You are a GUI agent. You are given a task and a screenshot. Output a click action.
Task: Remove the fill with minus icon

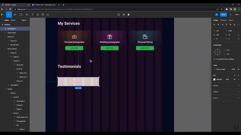[238, 79]
